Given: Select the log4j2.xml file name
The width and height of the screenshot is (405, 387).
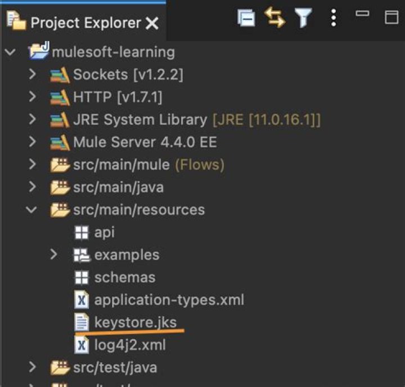Looking at the screenshot, I should (x=130, y=345).
